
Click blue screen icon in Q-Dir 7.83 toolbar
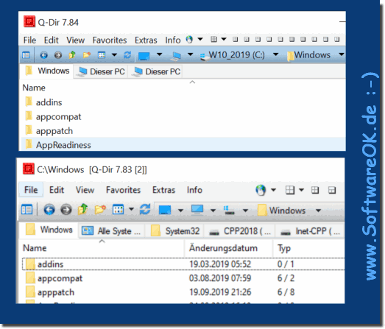tap(165, 211)
